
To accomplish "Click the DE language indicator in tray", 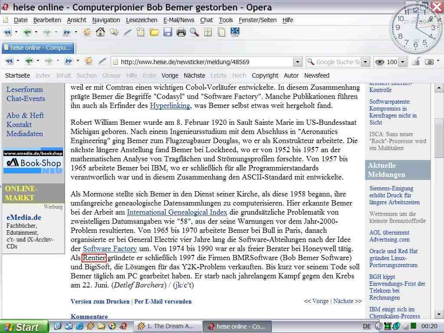I will (367, 326).
